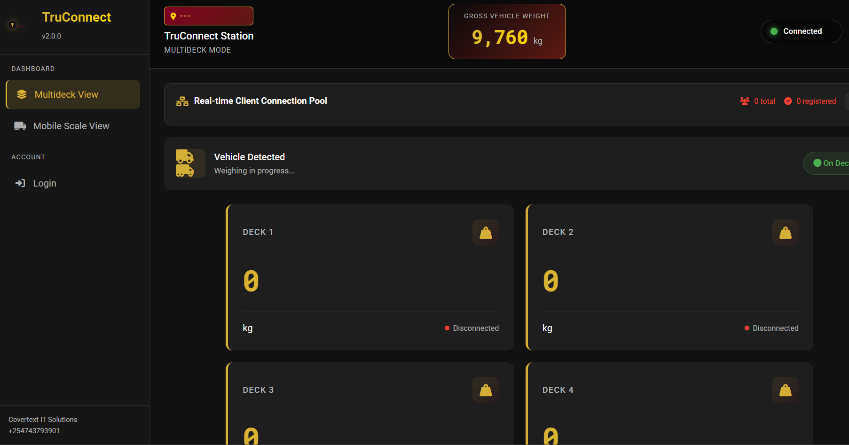Image resolution: width=849 pixels, height=445 pixels.
Task: Click the TruConnect Station title
Action: pyautogui.click(x=209, y=36)
